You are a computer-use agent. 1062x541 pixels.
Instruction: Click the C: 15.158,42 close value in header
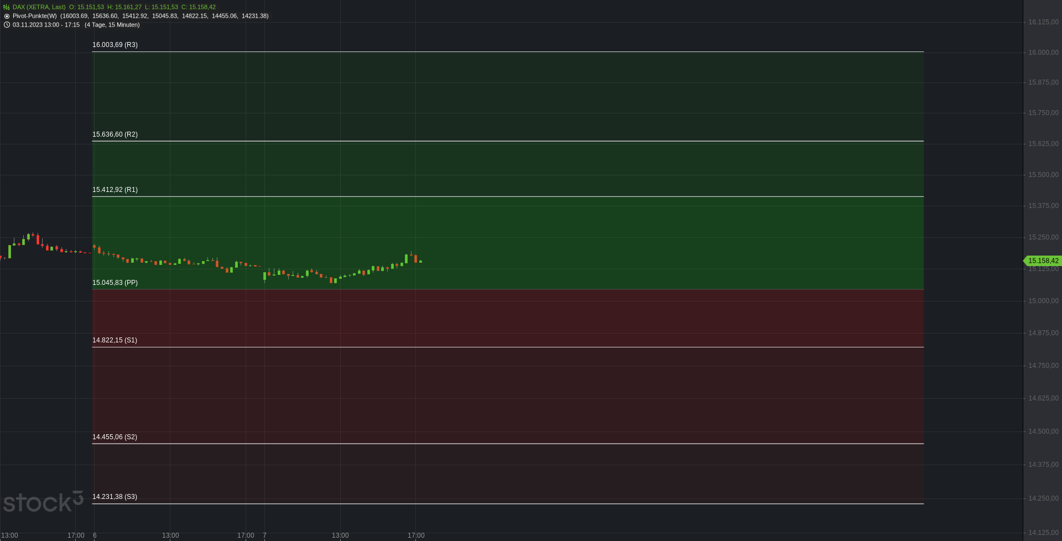pos(199,7)
